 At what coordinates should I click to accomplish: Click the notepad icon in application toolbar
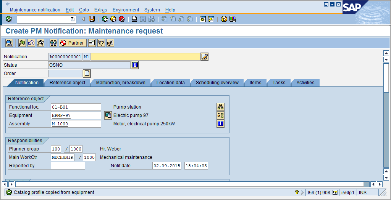pyautogui.click(x=101, y=43)
